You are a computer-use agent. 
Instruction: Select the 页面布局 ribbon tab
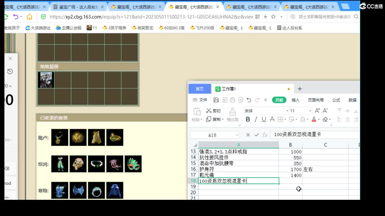click(316, 100)
